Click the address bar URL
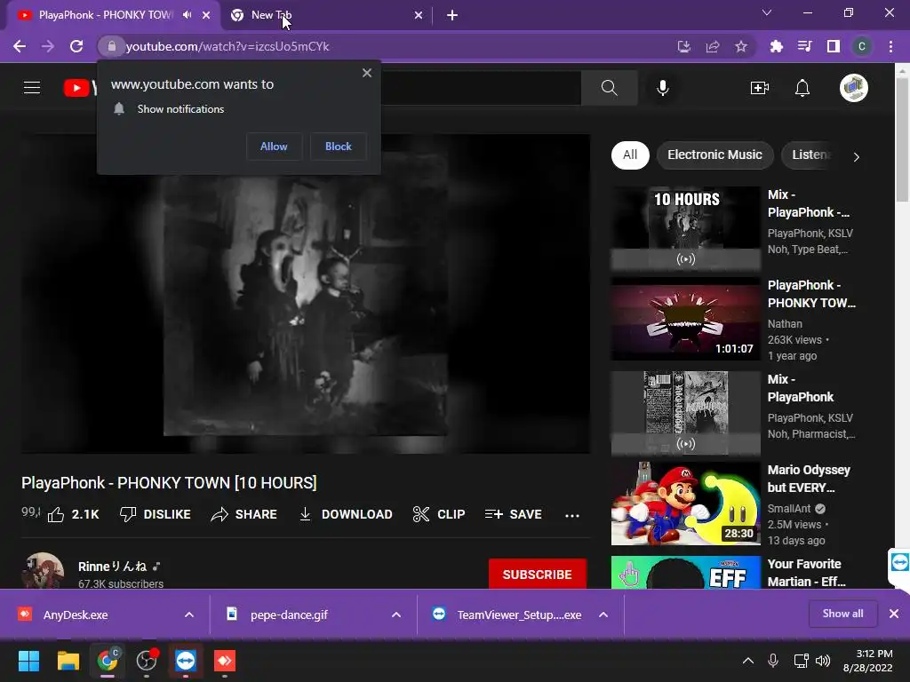 point(227,46)
